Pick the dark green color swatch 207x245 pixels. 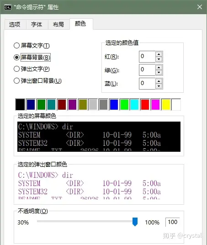click(x=41, y=104)
